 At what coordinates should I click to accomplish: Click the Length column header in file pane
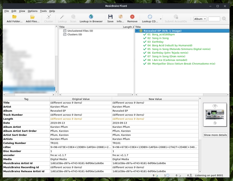(x=128, y=27)
